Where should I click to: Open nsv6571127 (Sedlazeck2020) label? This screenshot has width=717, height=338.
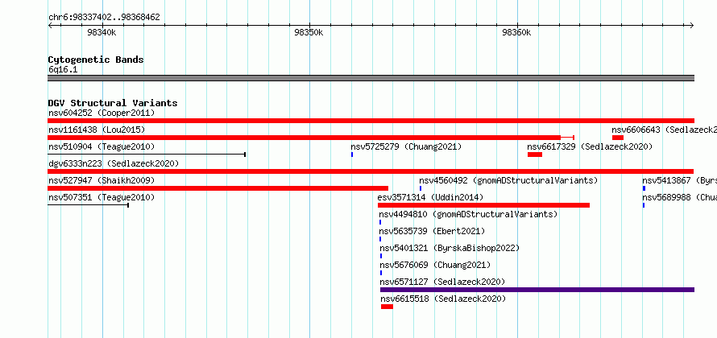click(442, 282)
